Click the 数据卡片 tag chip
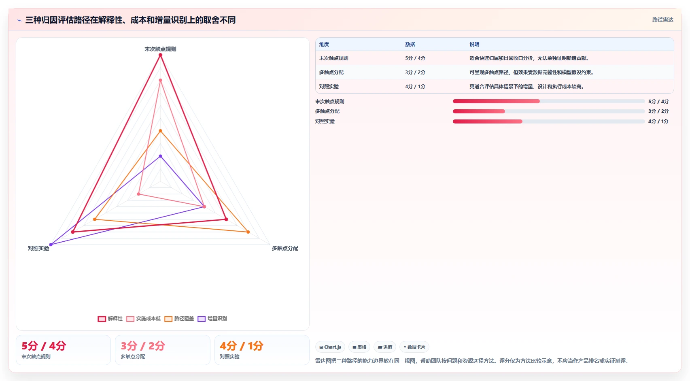 tap(414, 347)
